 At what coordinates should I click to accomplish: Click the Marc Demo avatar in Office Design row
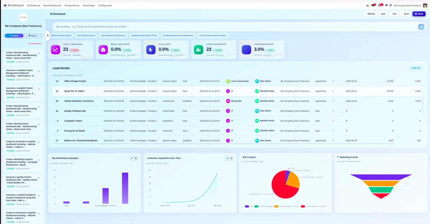click(257, 81)
